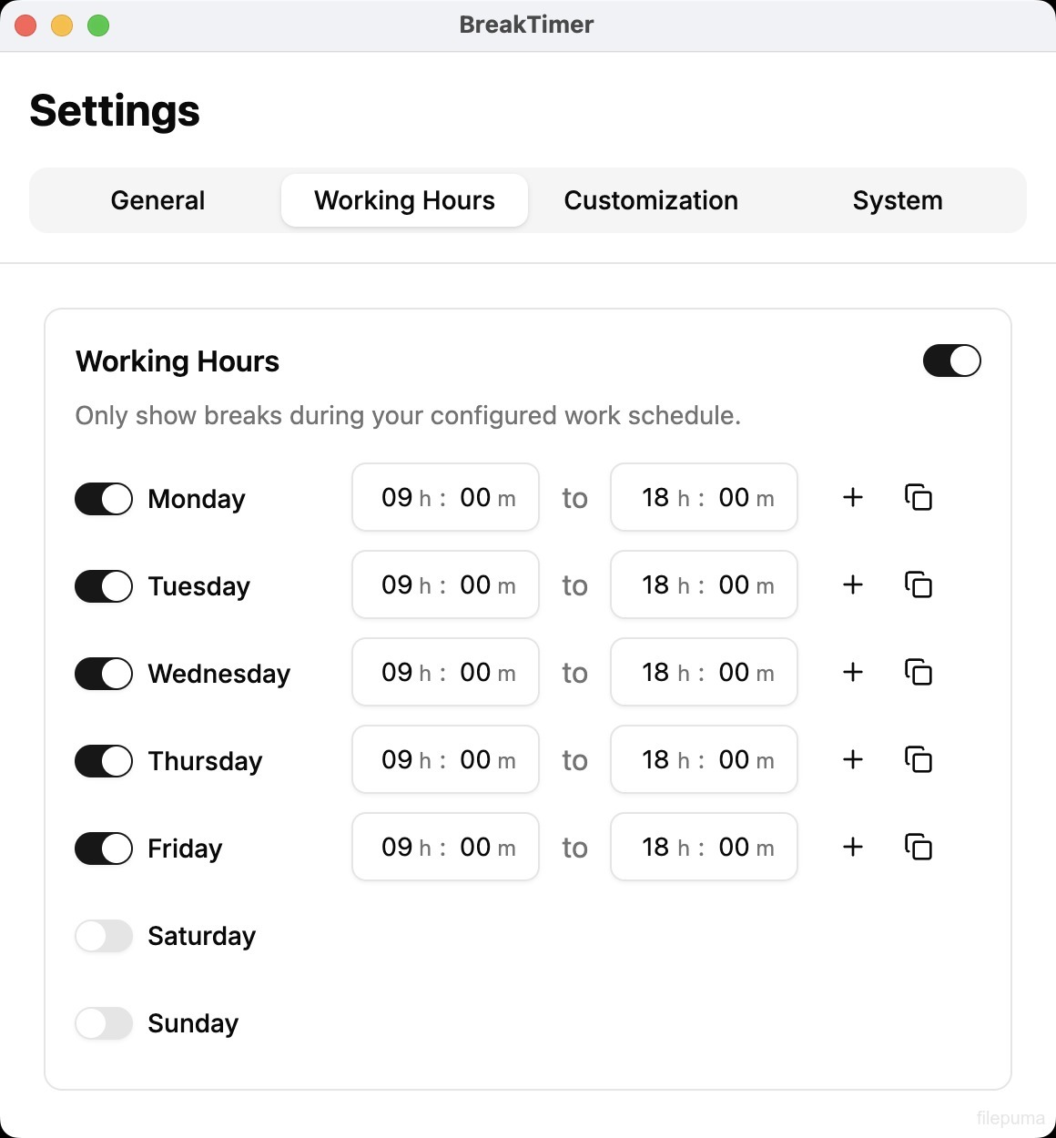This screenshot has width=1056, height=1138.
Task: Click Wednesday's start time field
Action: 445,672
